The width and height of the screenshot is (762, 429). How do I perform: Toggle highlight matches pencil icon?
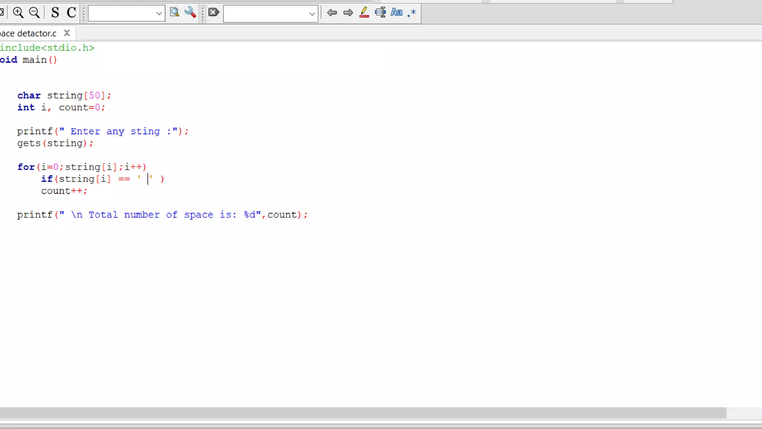(364, 13)
